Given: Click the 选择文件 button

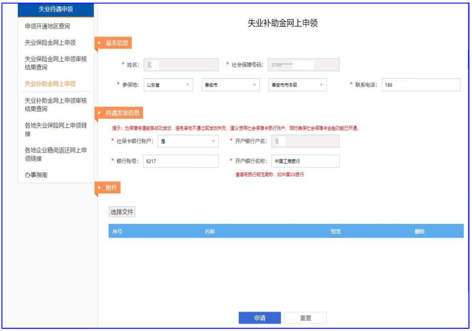Looking at the screenshot, I should point(122,212).
